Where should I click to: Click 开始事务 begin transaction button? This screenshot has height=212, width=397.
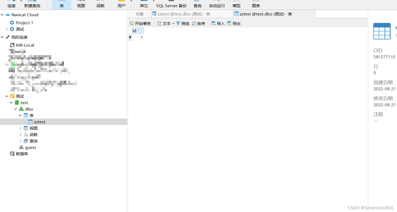point(140,23)
